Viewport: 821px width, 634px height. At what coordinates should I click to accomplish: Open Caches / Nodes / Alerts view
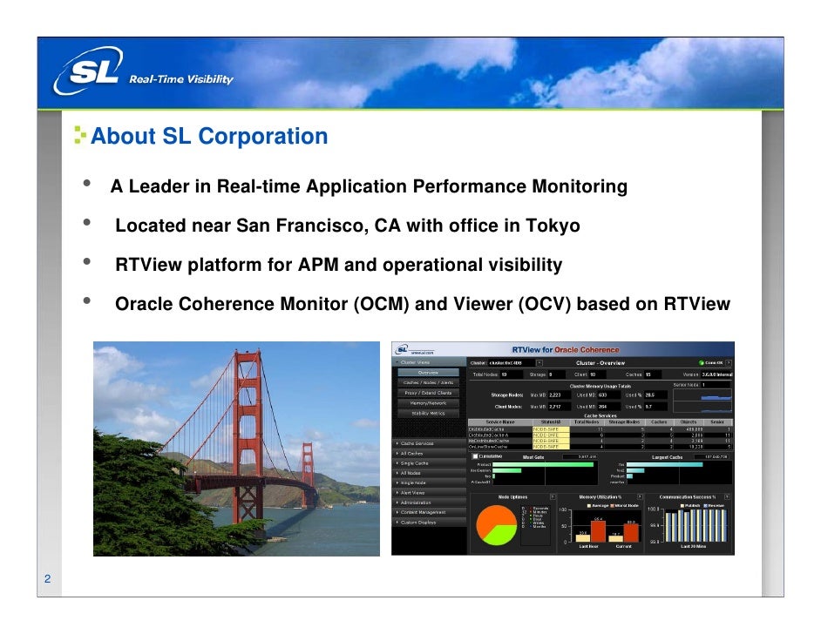(x=428, y=382)
